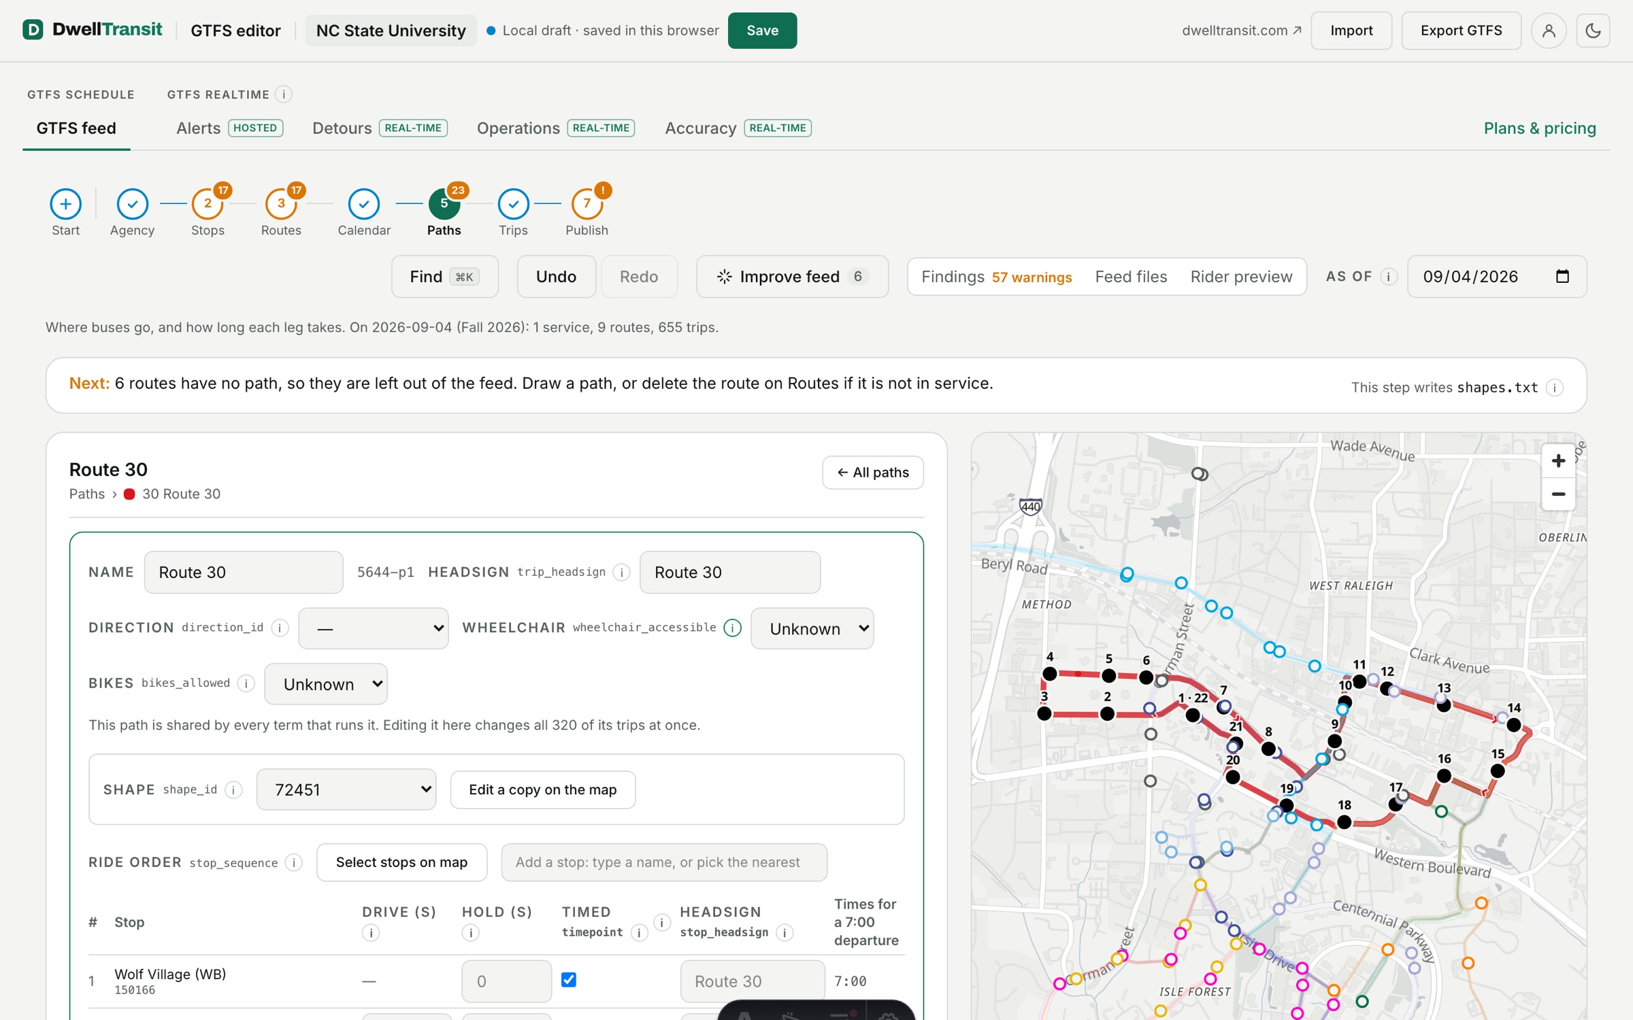
Task: Click the GTFS Realtime info icon
Action: point(284,95)
